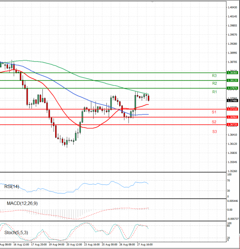Screen dimensions: 240x249
Task: Select the 1.36410 price axis value
Action: 232,135
